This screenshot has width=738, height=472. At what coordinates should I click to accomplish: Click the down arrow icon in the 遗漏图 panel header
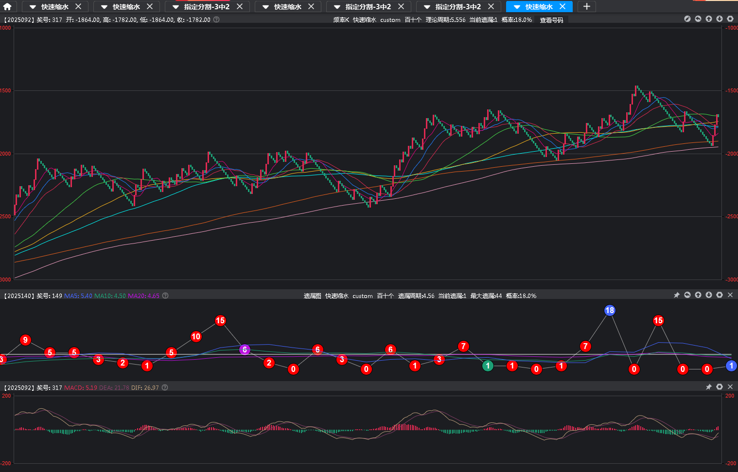pyautogui.click(x=709, y=295)
